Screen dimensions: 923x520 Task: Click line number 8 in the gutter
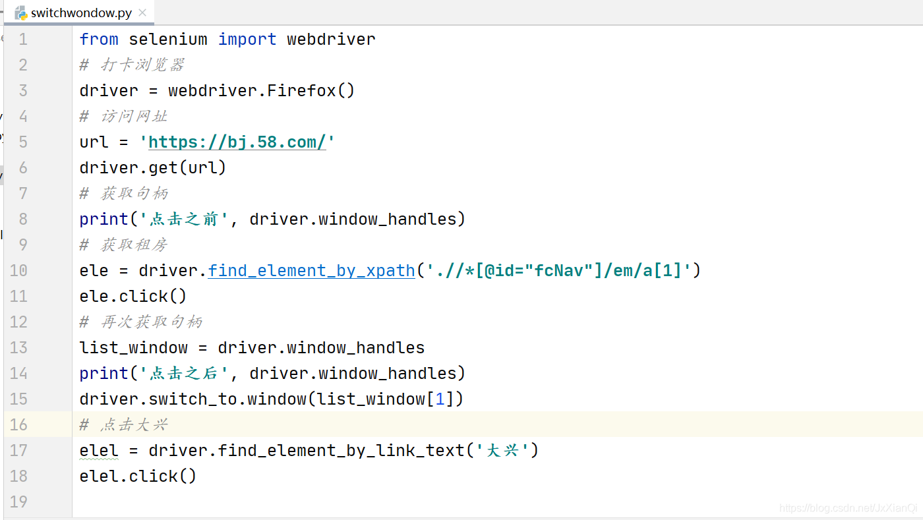[x=23, y=219]
